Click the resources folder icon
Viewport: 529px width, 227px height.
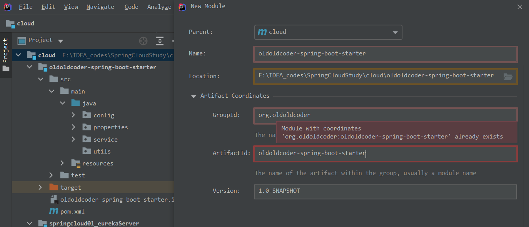tap(76, 163)
